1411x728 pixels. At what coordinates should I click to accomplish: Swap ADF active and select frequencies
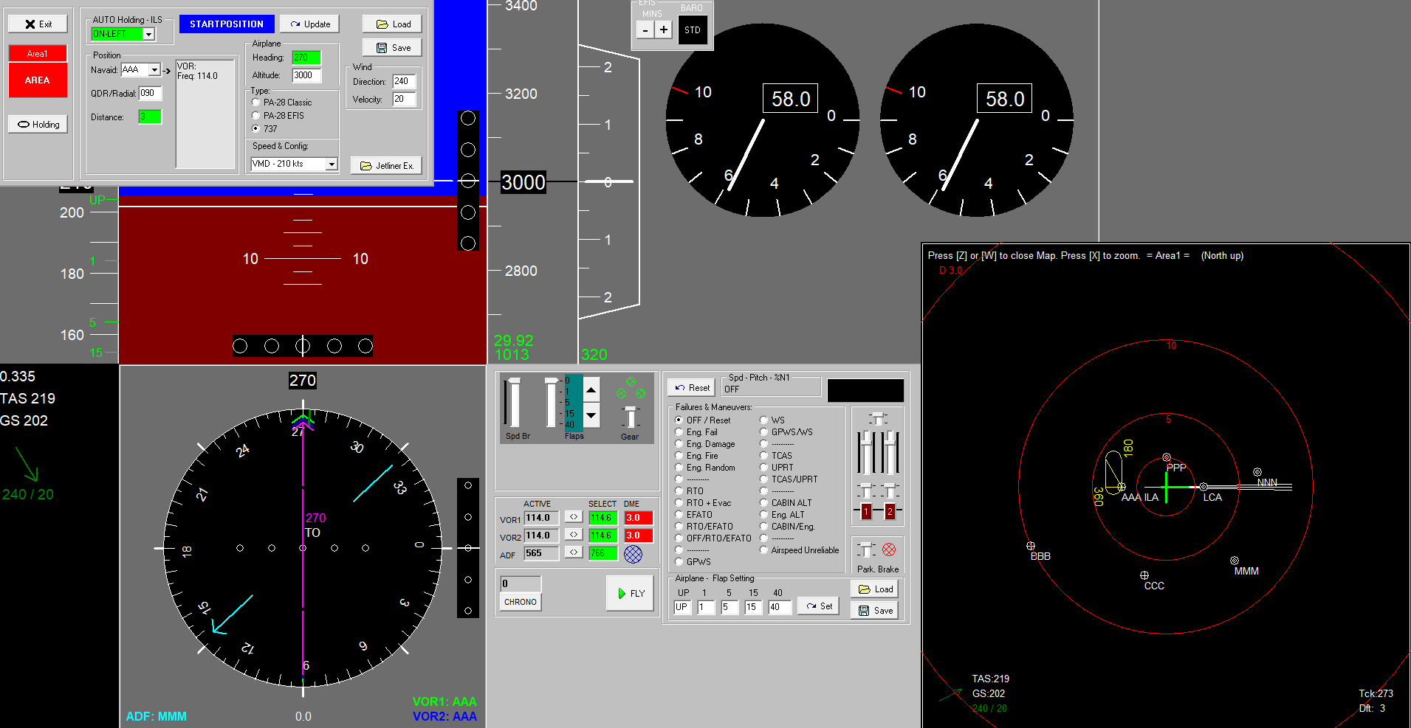(x=574, y=552)
